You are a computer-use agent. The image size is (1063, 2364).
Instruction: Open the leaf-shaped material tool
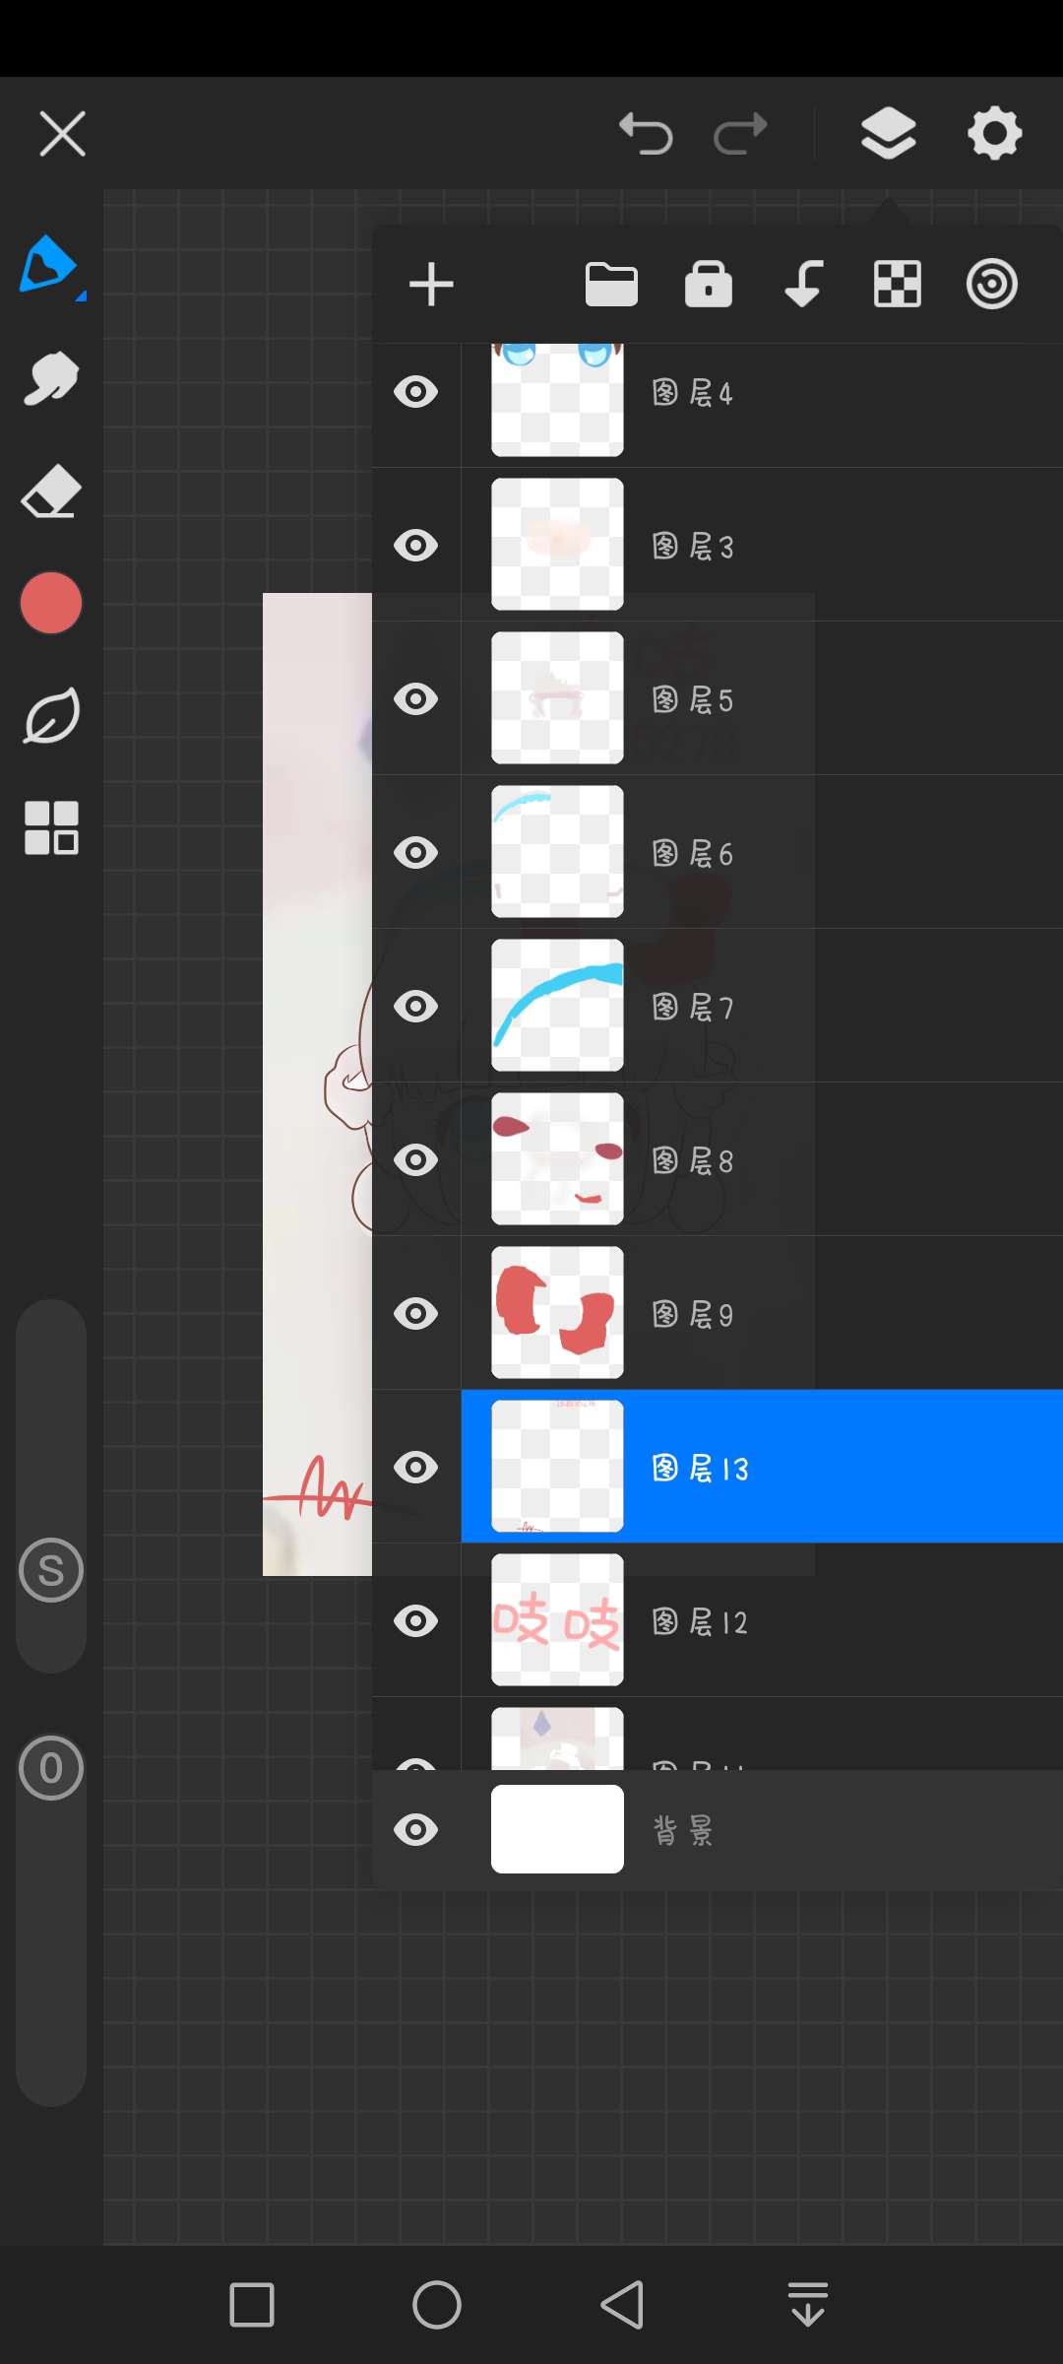pyautogui.click(x=50, y=716)
